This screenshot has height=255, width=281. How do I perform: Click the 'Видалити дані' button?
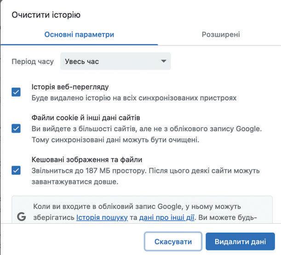coord(240,242)
